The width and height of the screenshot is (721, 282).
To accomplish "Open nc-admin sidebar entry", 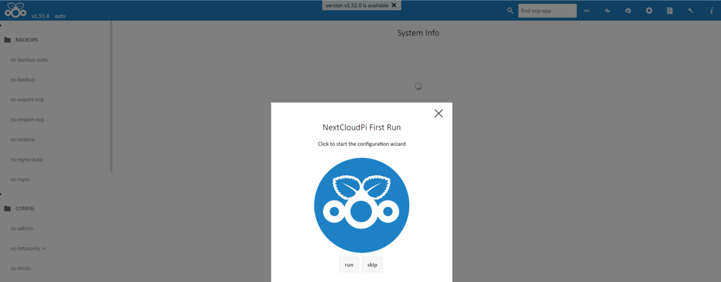I will [x=22, y=228].
